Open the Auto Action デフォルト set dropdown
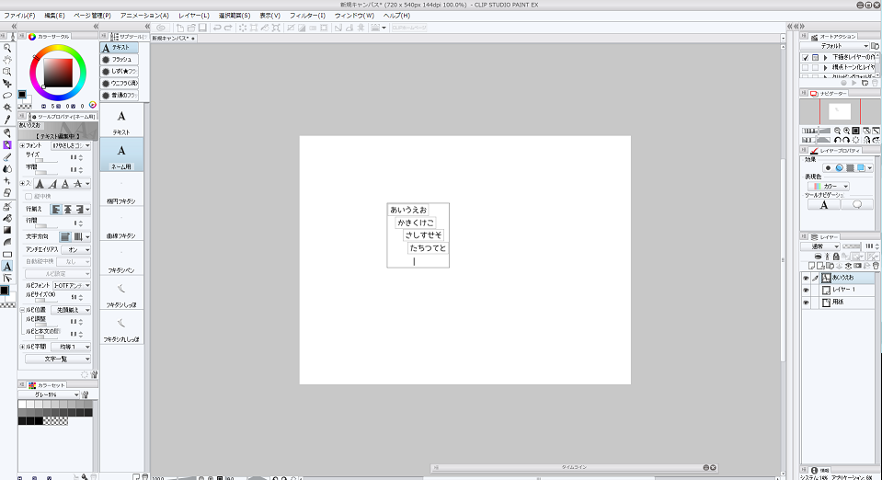Viewport: 882px width, 480px height. coord(835,46)
